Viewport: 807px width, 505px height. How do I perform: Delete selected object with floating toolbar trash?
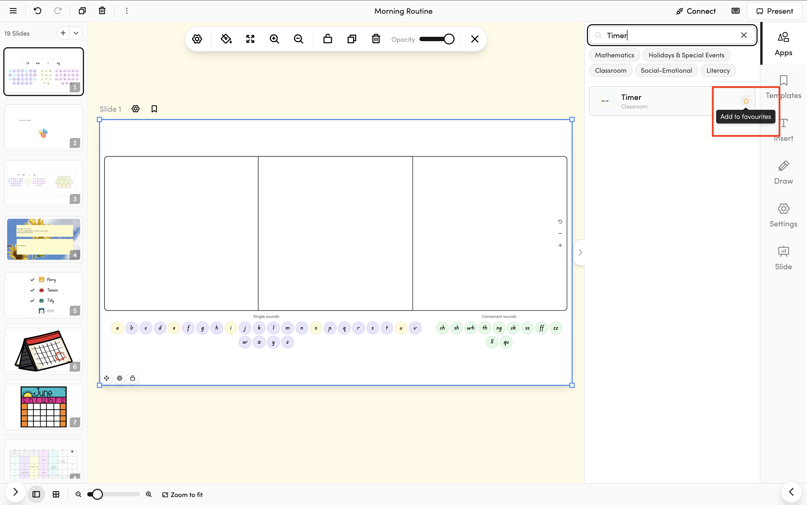pyautogui.click(x=376, y=39)
